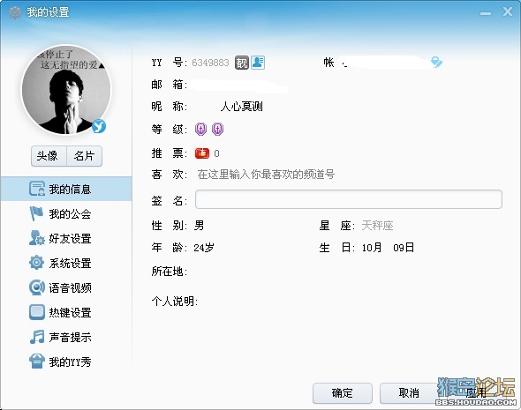Minimize the 我的设置 window
Viewport: 521px width, 410px height.
tap(486, 13)
